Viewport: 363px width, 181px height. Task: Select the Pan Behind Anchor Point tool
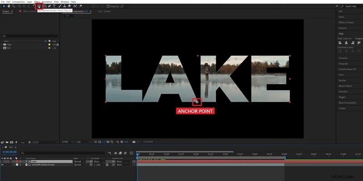pyautogui.click(x=39, y=6)
